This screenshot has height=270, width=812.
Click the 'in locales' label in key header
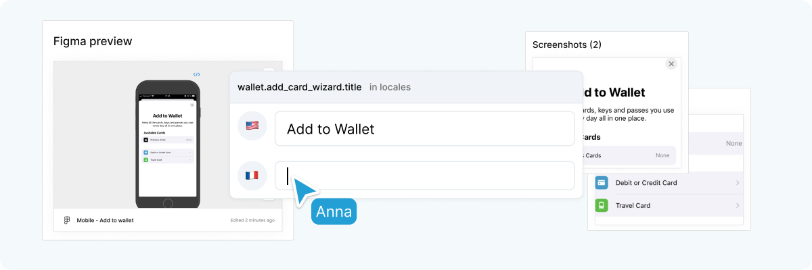pos(390,87)
